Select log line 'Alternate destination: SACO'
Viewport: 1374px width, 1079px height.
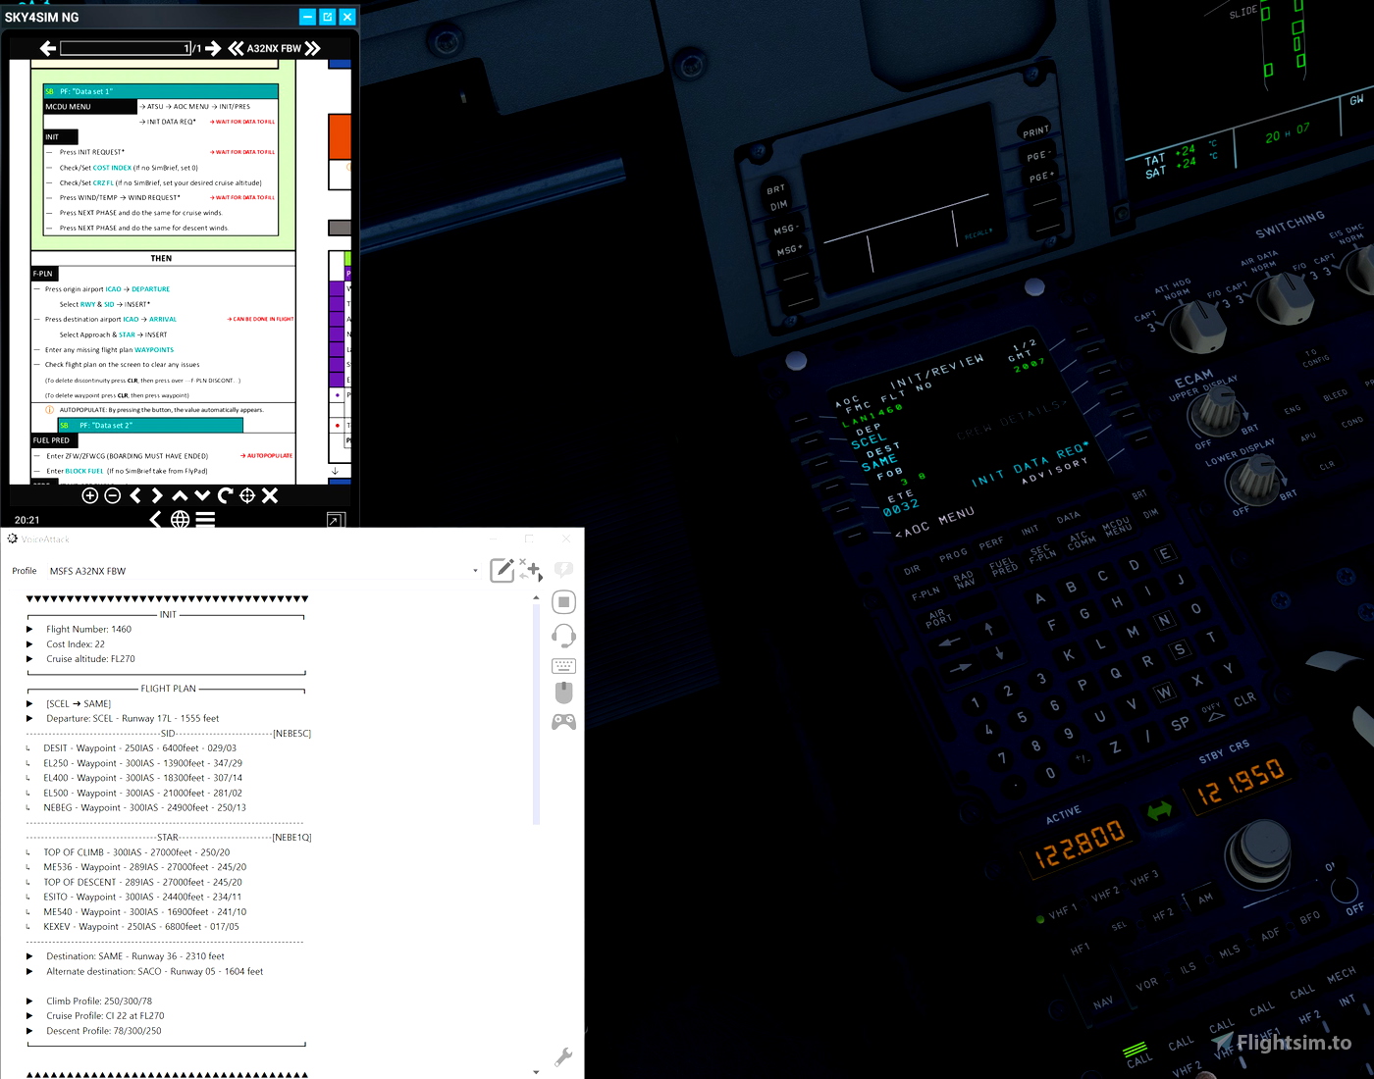(154, 972)
